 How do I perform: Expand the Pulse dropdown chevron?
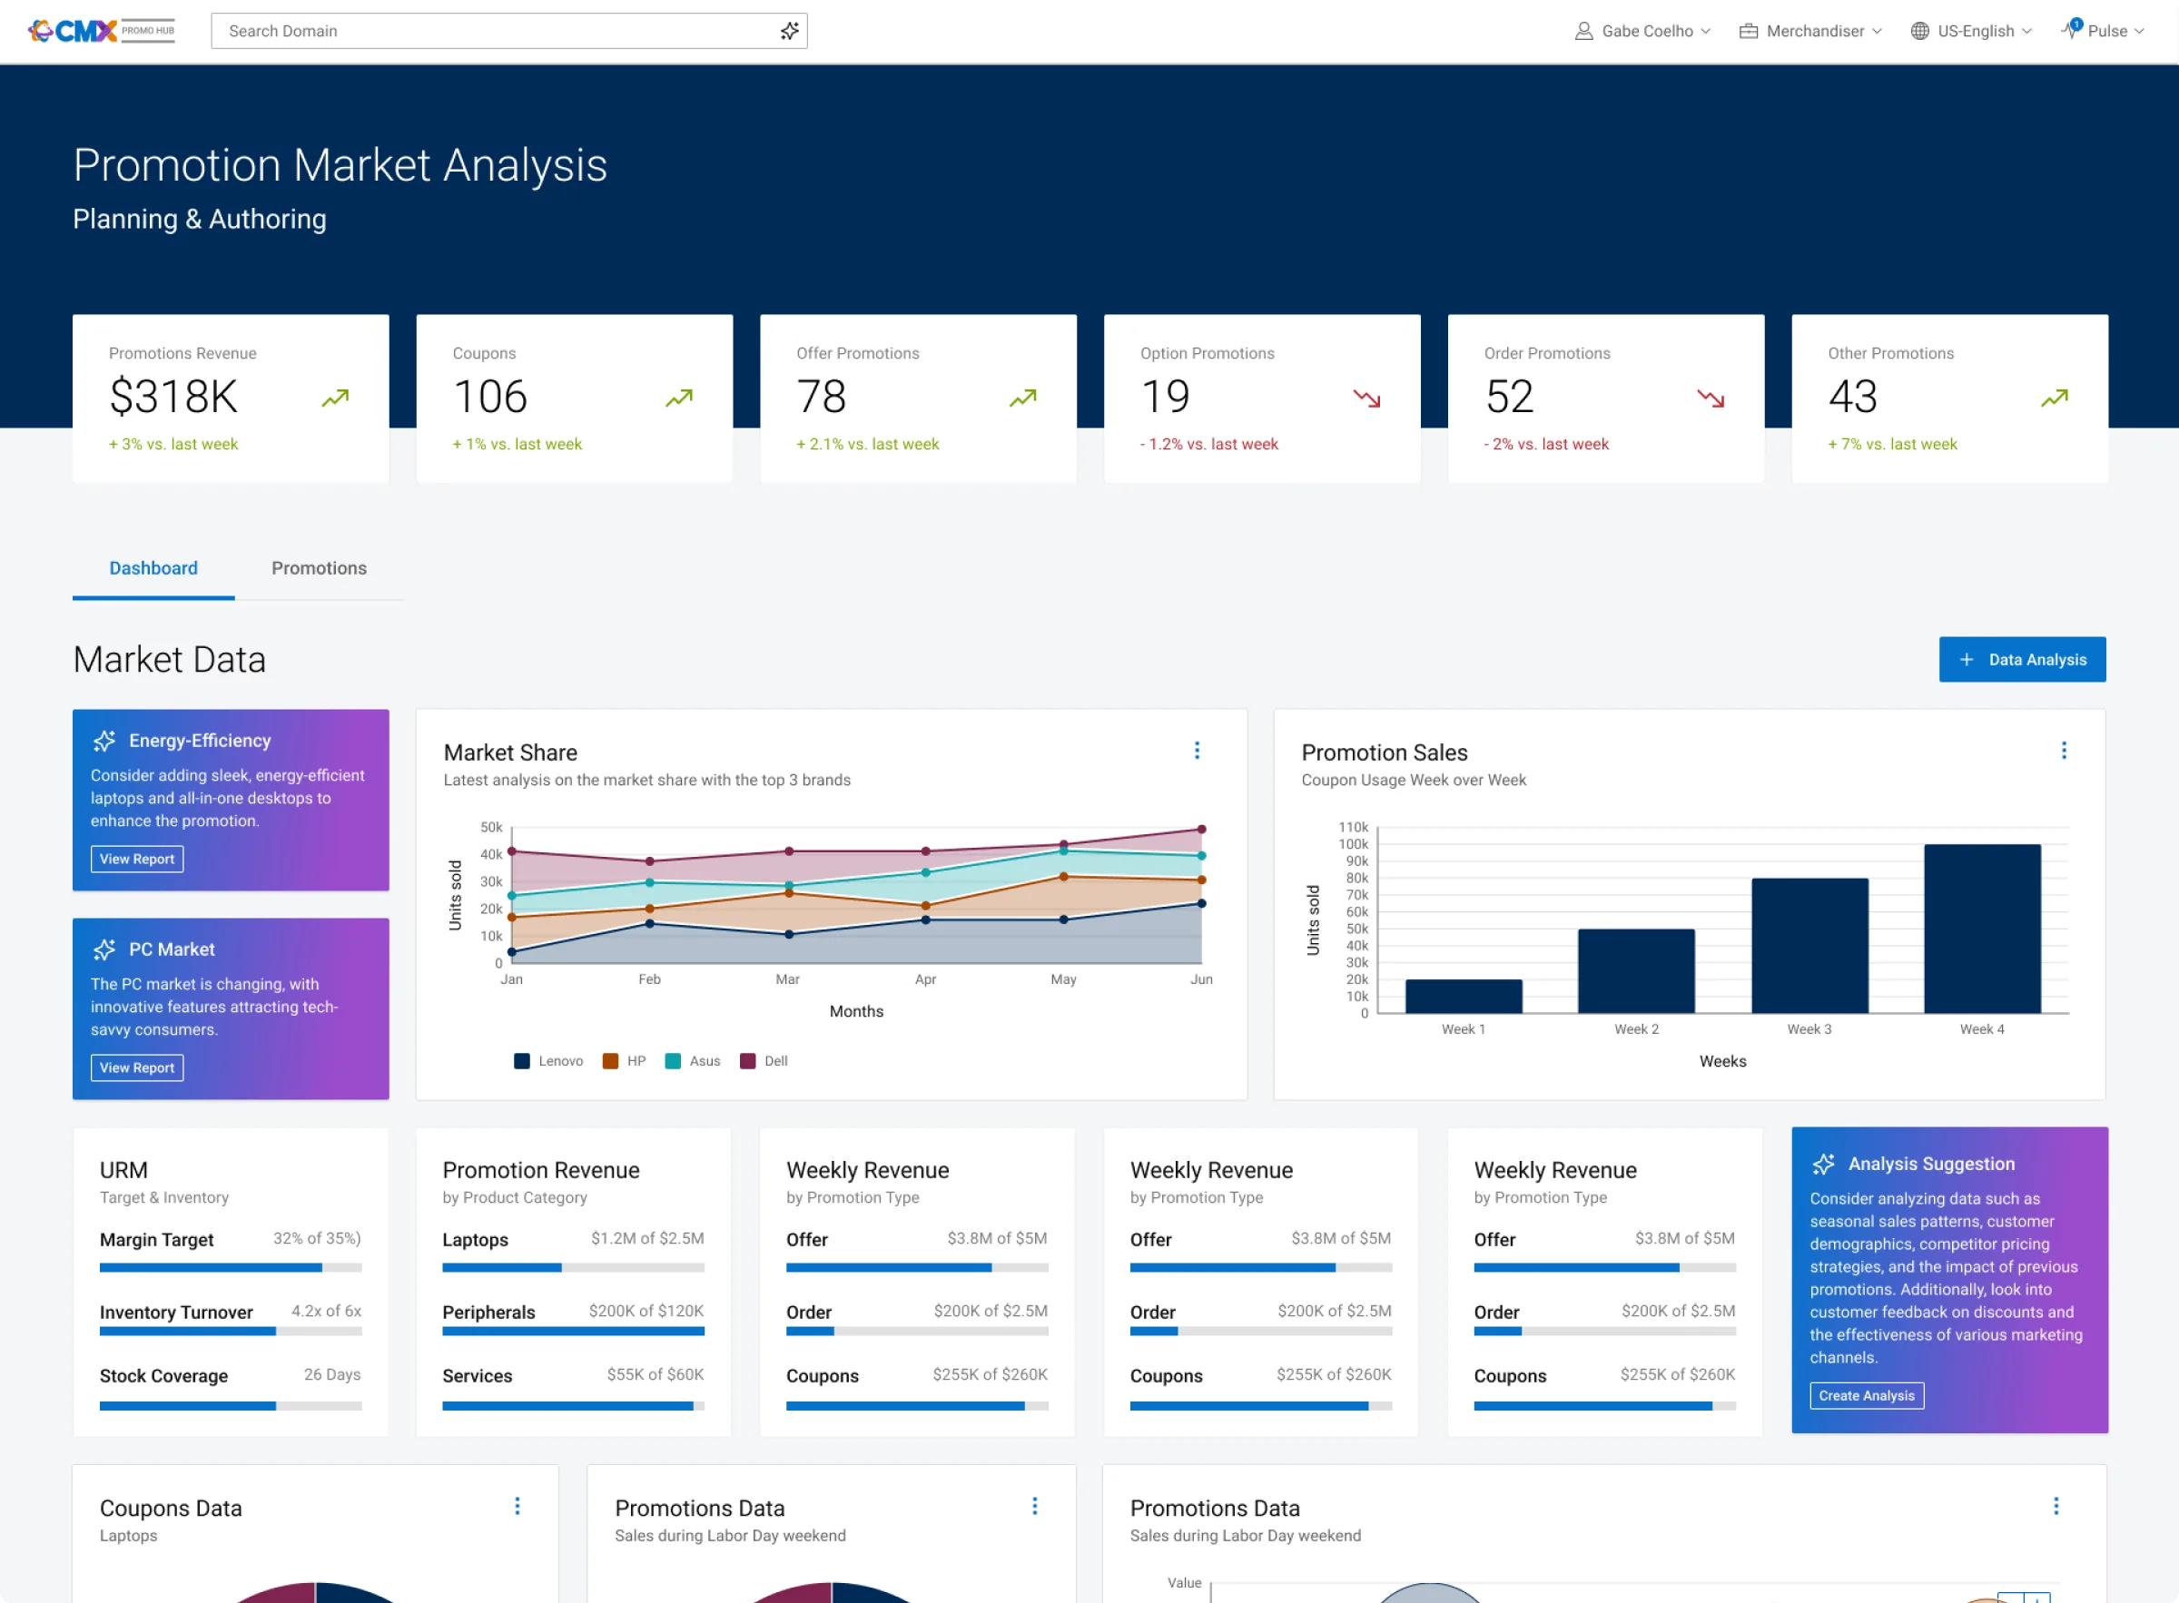click(x=2138, y=31)
